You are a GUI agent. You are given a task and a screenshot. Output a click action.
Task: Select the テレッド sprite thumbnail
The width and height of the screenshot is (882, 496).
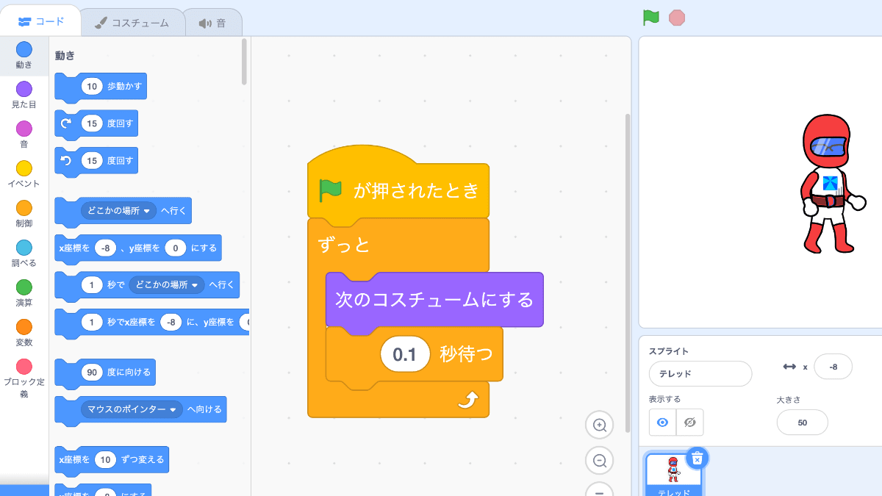673,474
